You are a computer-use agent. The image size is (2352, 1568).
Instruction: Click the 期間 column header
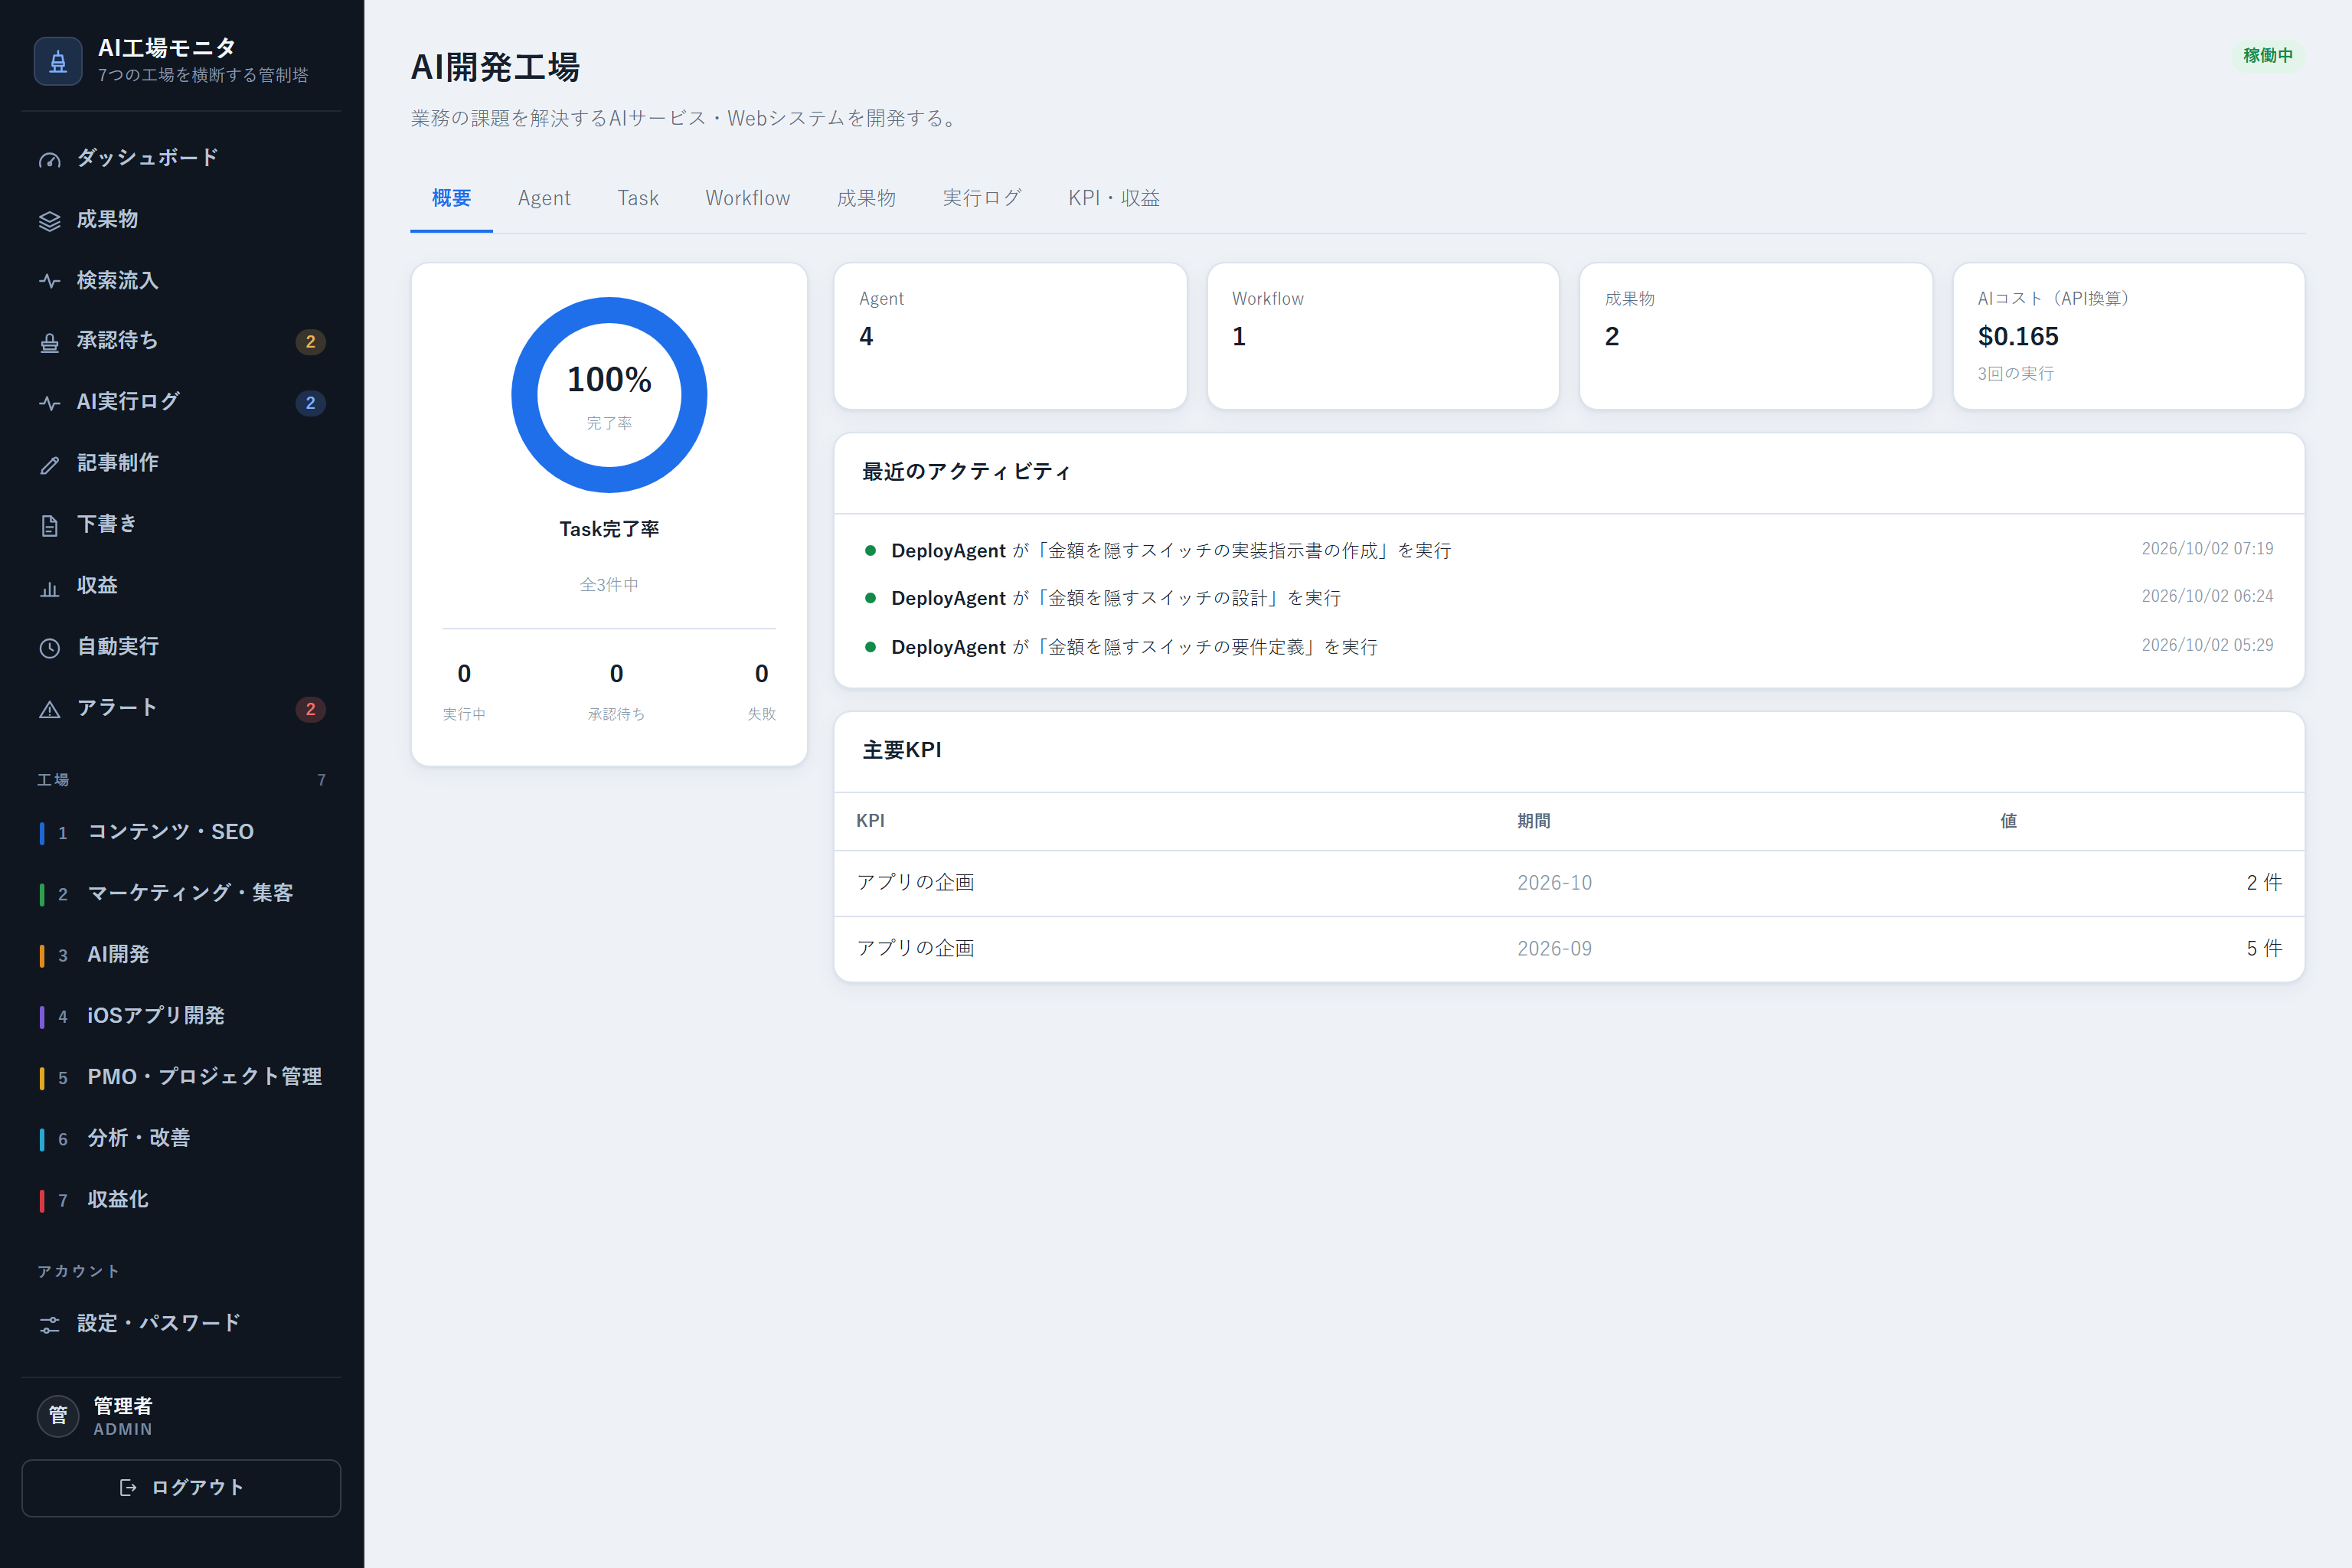pyautogui.click(x=1533, y=821)
